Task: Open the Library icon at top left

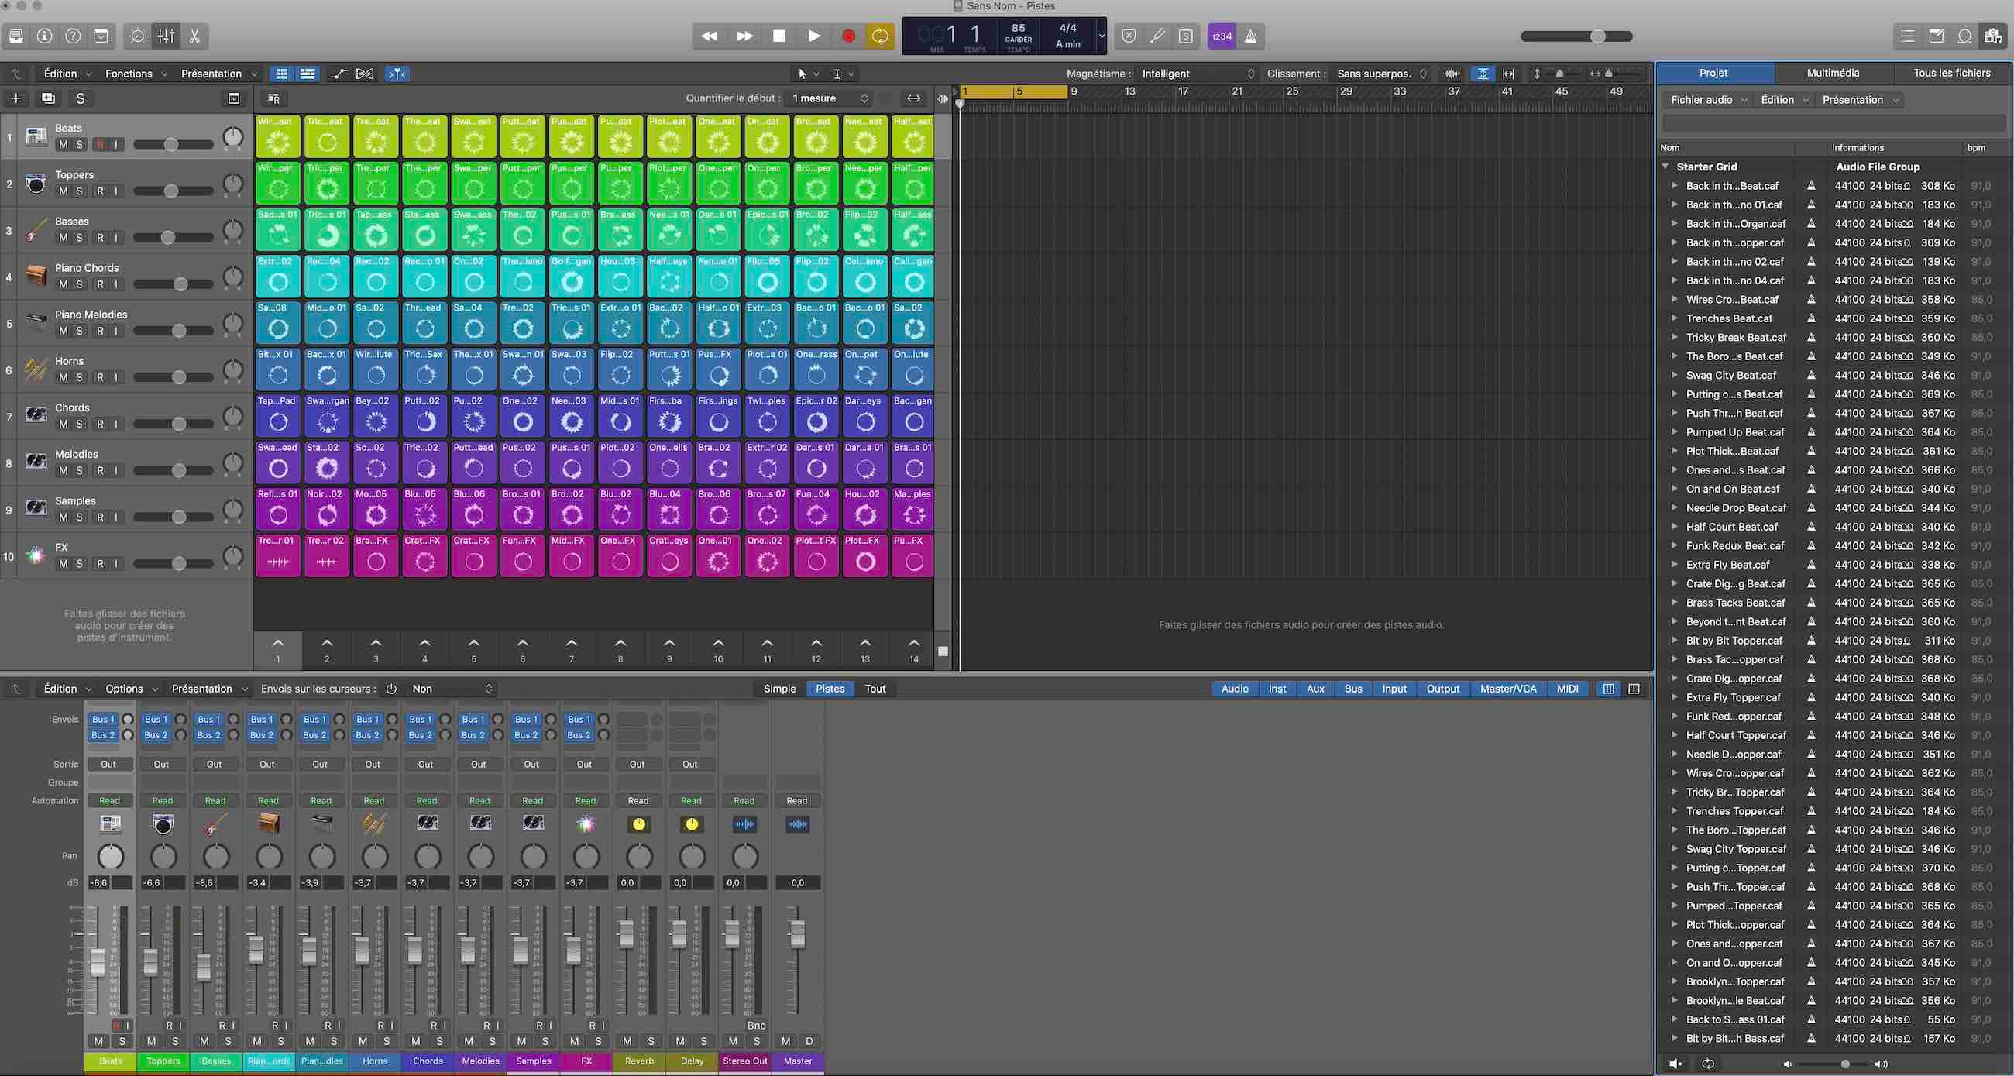Action: point(16,36)
